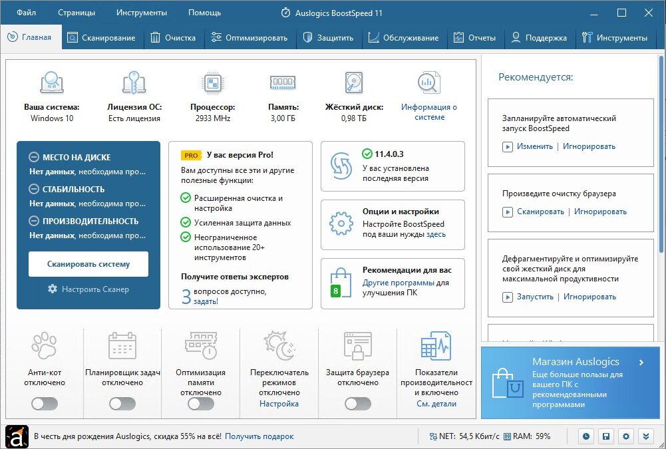666x449 pixels.
Task: Switch to the Инструменты tab with wrench icon
Action: click(615, 38)
